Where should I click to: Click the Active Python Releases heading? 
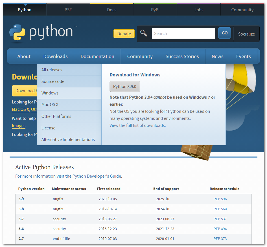(45, 167)
